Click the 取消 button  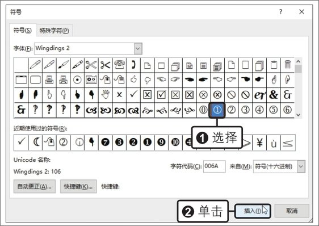click(x=292, y=211)
